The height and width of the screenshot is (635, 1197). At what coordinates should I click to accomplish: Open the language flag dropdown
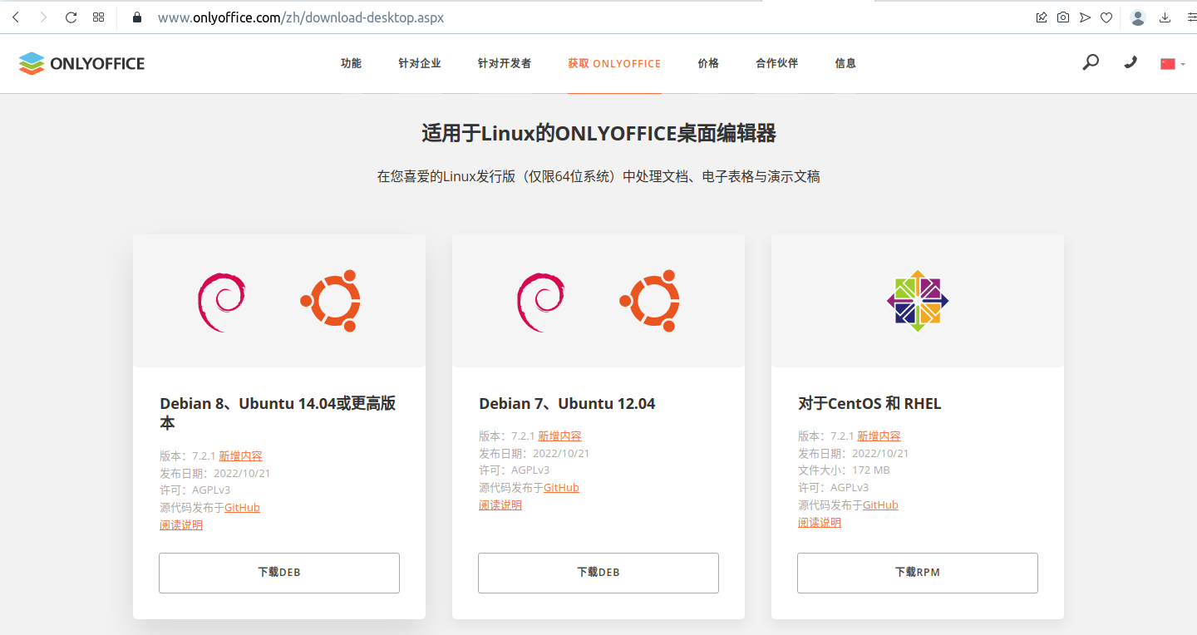pos(1172,63)
